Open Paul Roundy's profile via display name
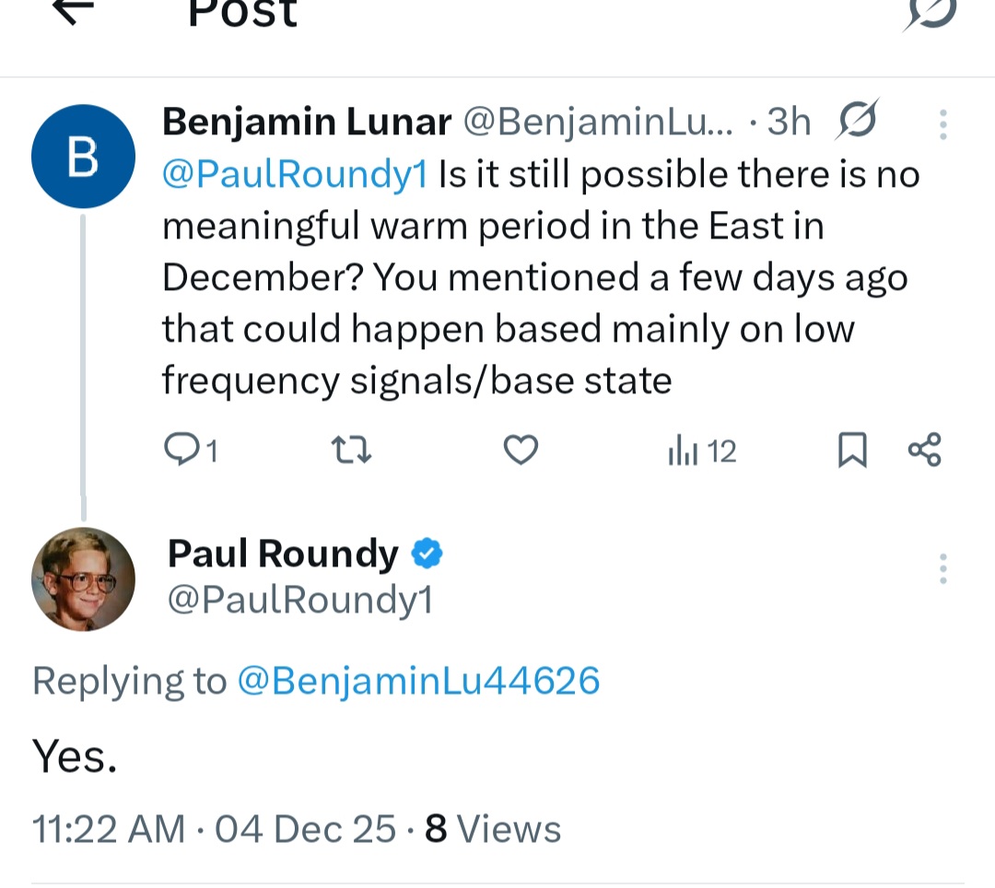This screenshot has height=888, width=995. coord(283,554)
